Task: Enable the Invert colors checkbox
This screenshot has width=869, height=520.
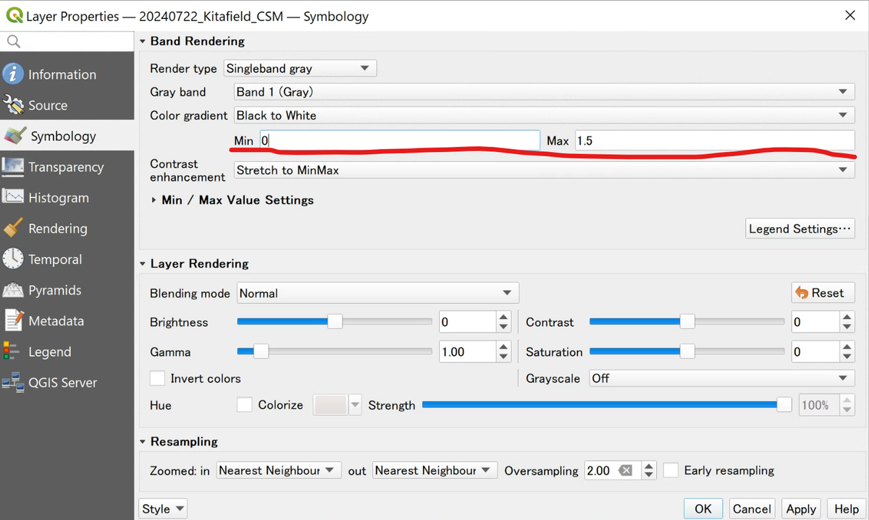Action: click(x=157, y=378)
